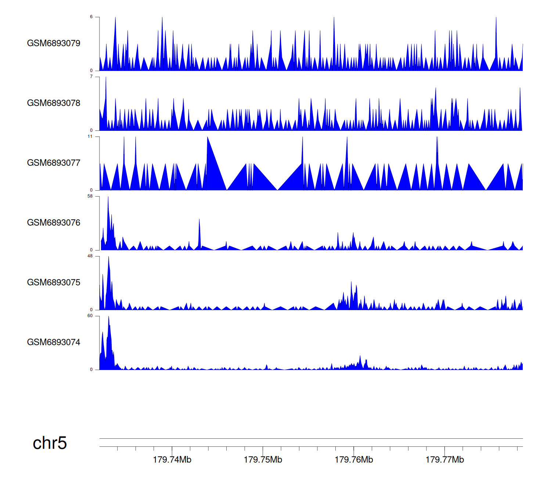The width and height of the screenshot is (551, 485).
Task: Select the 179.77Mb axis tick label
Action: (x=444, y=460)
